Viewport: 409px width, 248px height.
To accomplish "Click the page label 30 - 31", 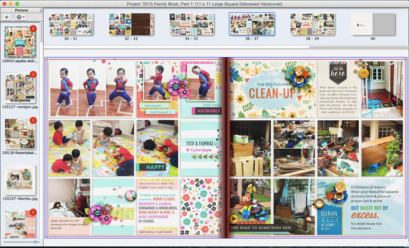I will click(71, 39).
